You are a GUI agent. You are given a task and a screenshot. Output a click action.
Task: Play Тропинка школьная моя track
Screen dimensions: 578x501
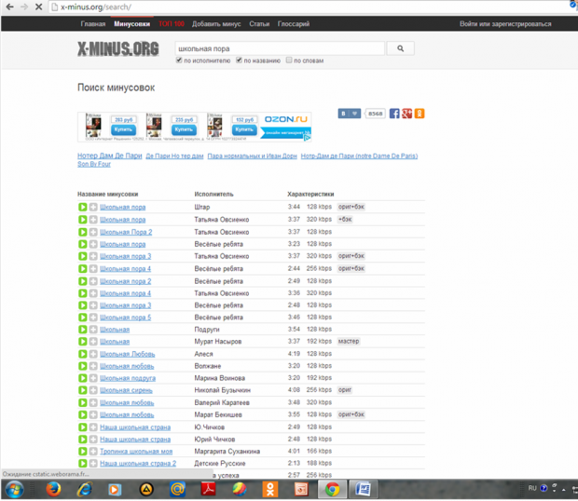coord(83,452)
